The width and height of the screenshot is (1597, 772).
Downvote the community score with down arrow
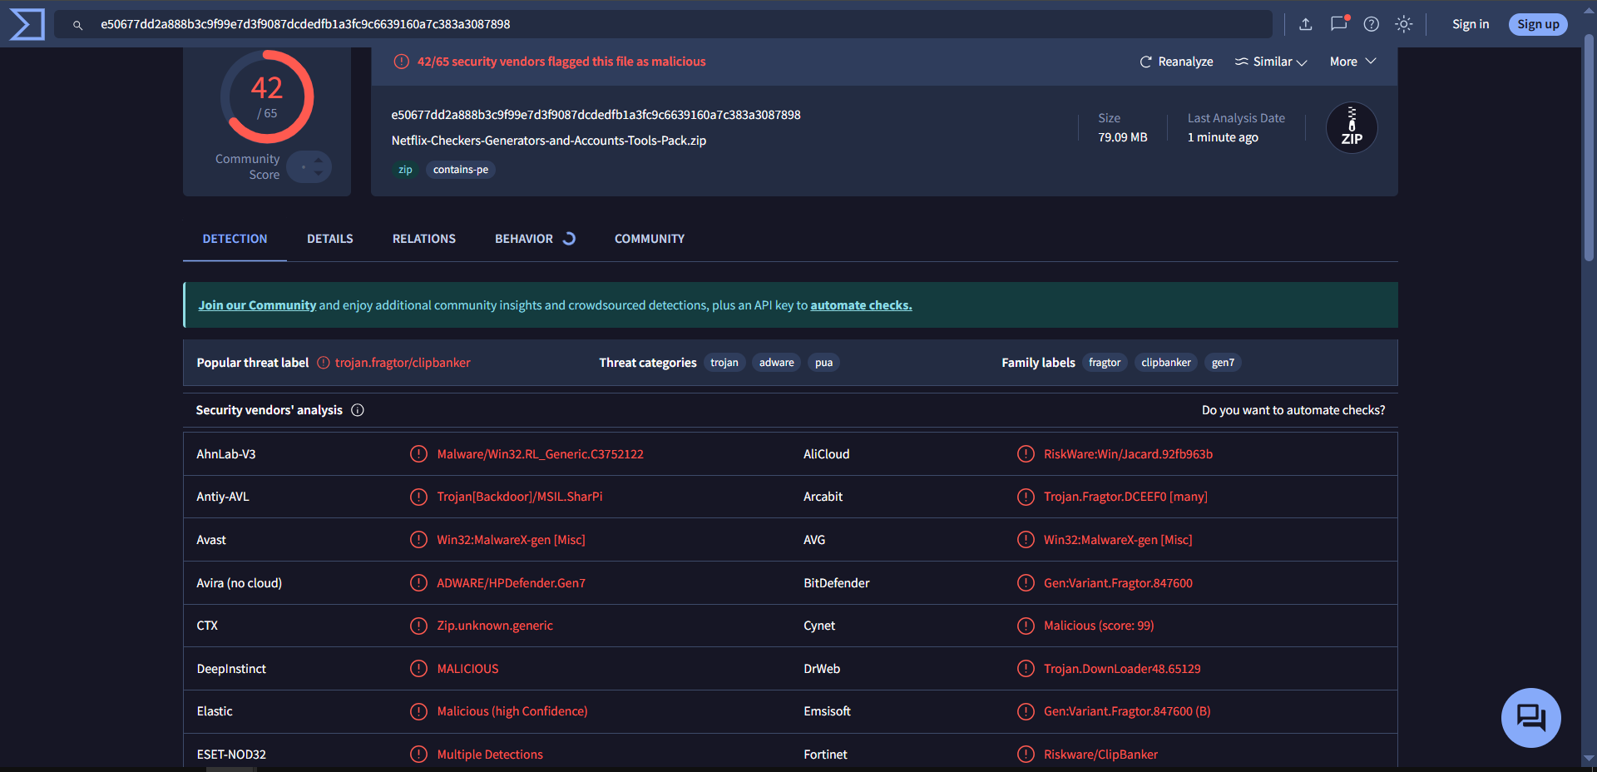(318, 173)
